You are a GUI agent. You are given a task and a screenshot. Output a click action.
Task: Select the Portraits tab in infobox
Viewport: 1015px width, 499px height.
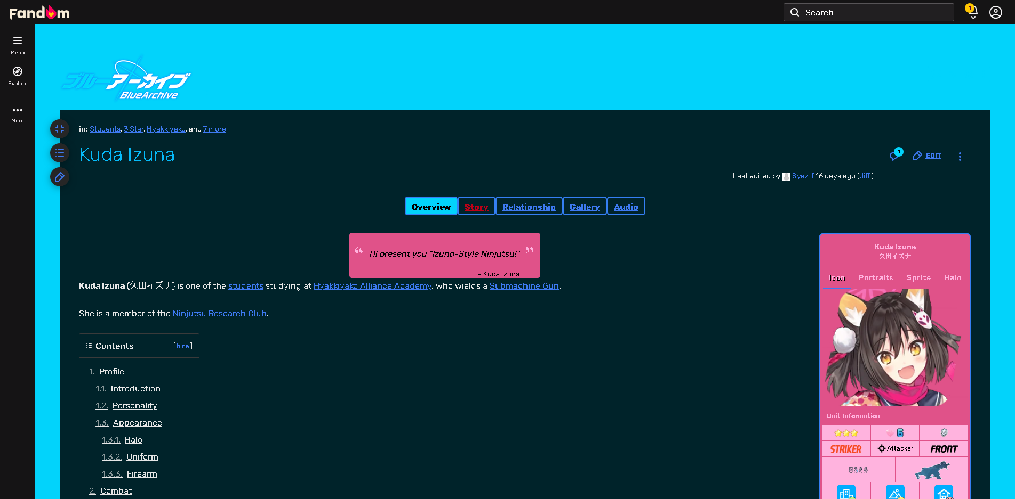click(876, 277)
